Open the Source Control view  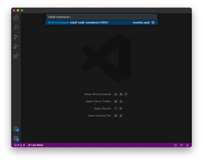coord(16,37)
